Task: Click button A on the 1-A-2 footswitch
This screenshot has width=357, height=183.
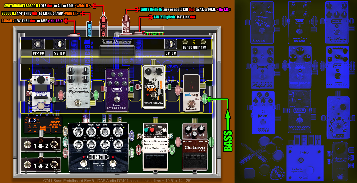Action: 28,165
